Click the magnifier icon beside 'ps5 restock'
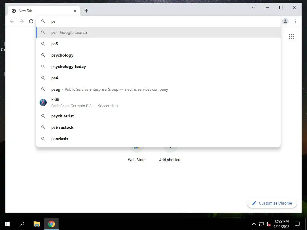This screenshot has height=230, width=307. coord(43,127)
